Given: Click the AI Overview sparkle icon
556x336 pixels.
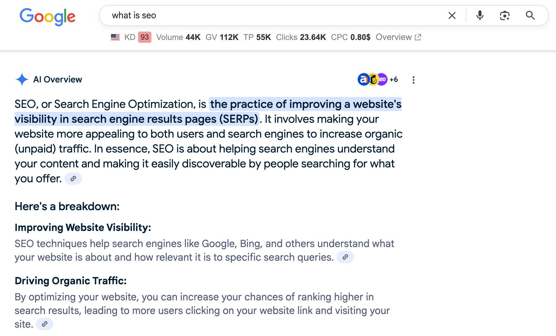Looking at the screenshot, I should [22, 79].
